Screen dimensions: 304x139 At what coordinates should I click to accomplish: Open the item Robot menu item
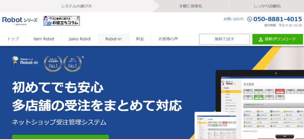click(44, 39)
